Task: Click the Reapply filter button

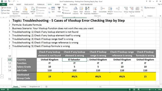Action: [66, 10]
